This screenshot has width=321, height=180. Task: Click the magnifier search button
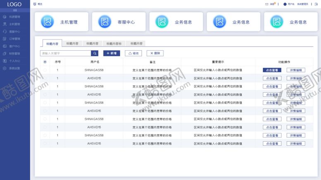pos(95,53)
